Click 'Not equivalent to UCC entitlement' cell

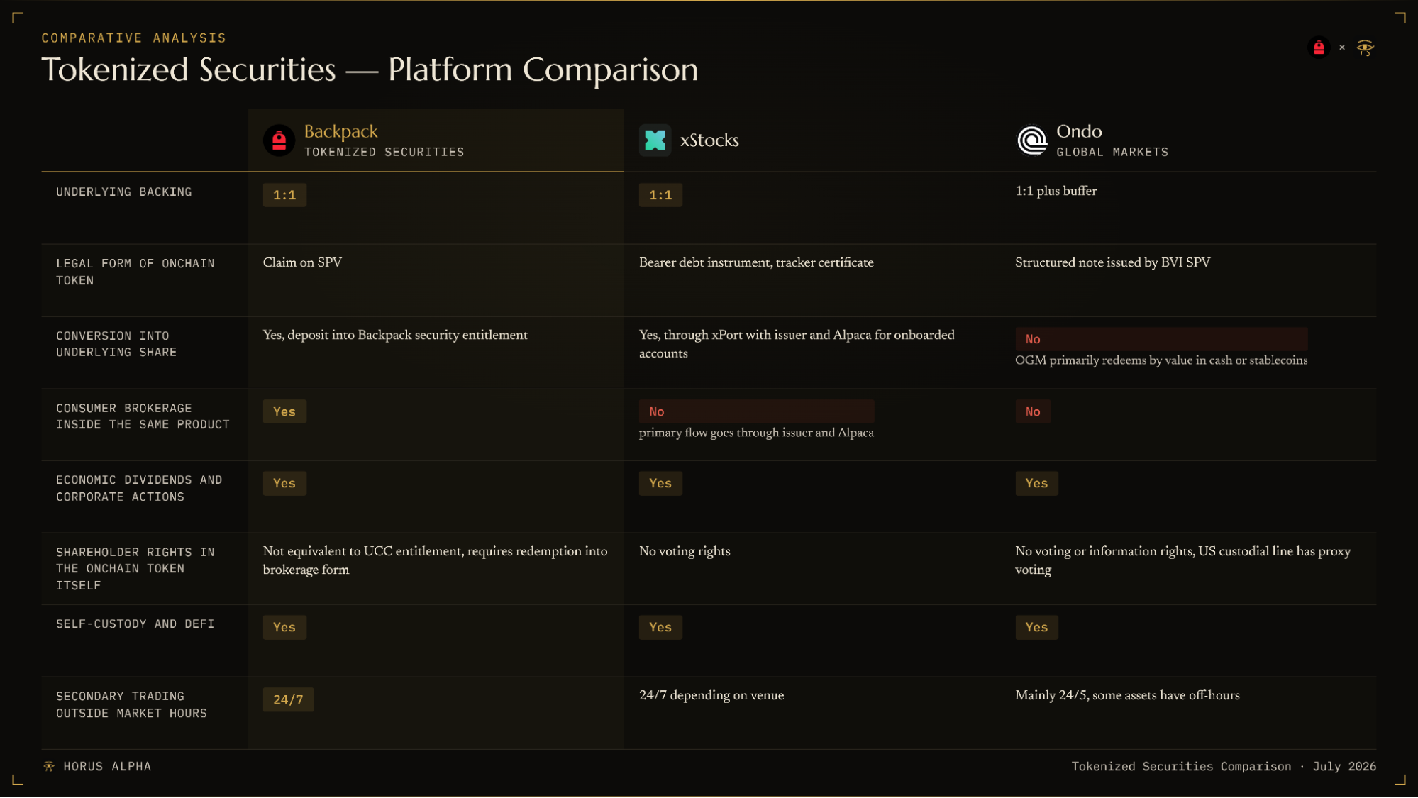435,560
